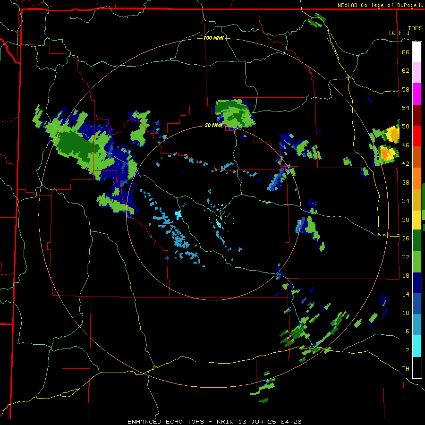Click the ENHANCED ECHO TOPS caption text
Viewport: 425px width, 425px height.
pos(166,422)
